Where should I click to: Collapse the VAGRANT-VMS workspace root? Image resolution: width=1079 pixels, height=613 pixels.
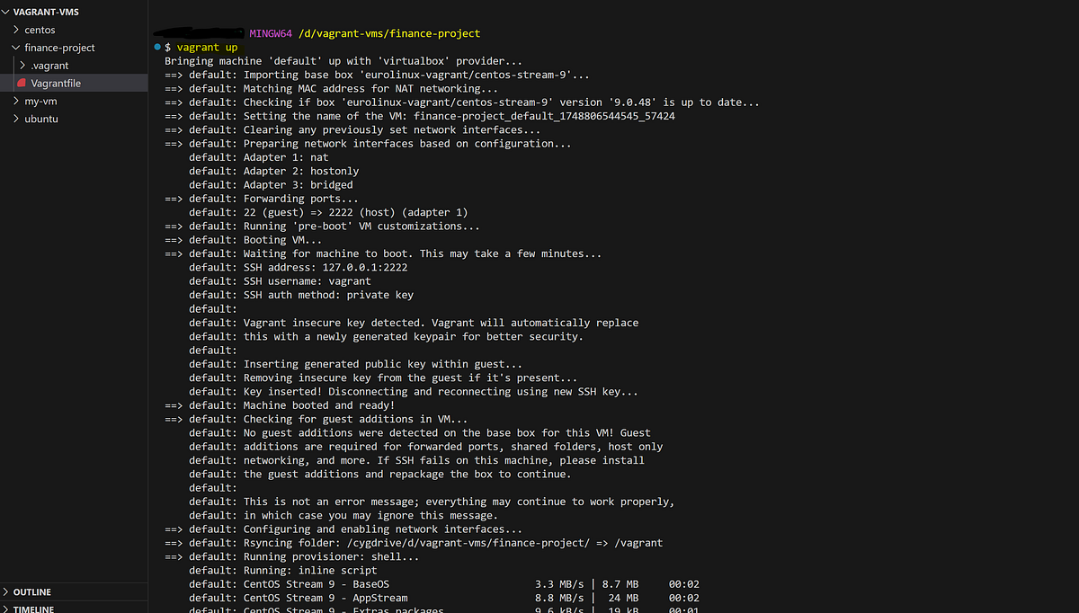(x=45, y=11)
